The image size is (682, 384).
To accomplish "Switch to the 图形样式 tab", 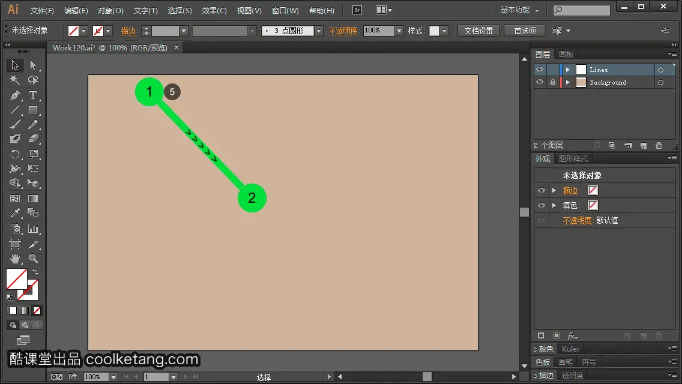I will (x=573, y=159).
